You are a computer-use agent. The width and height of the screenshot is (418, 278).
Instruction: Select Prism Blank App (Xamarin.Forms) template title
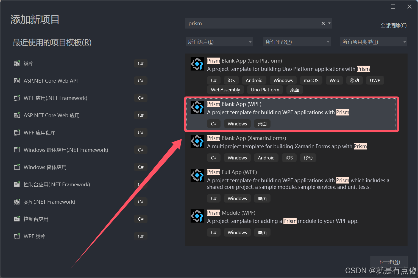pyautogui.click(x=246, y=138)
